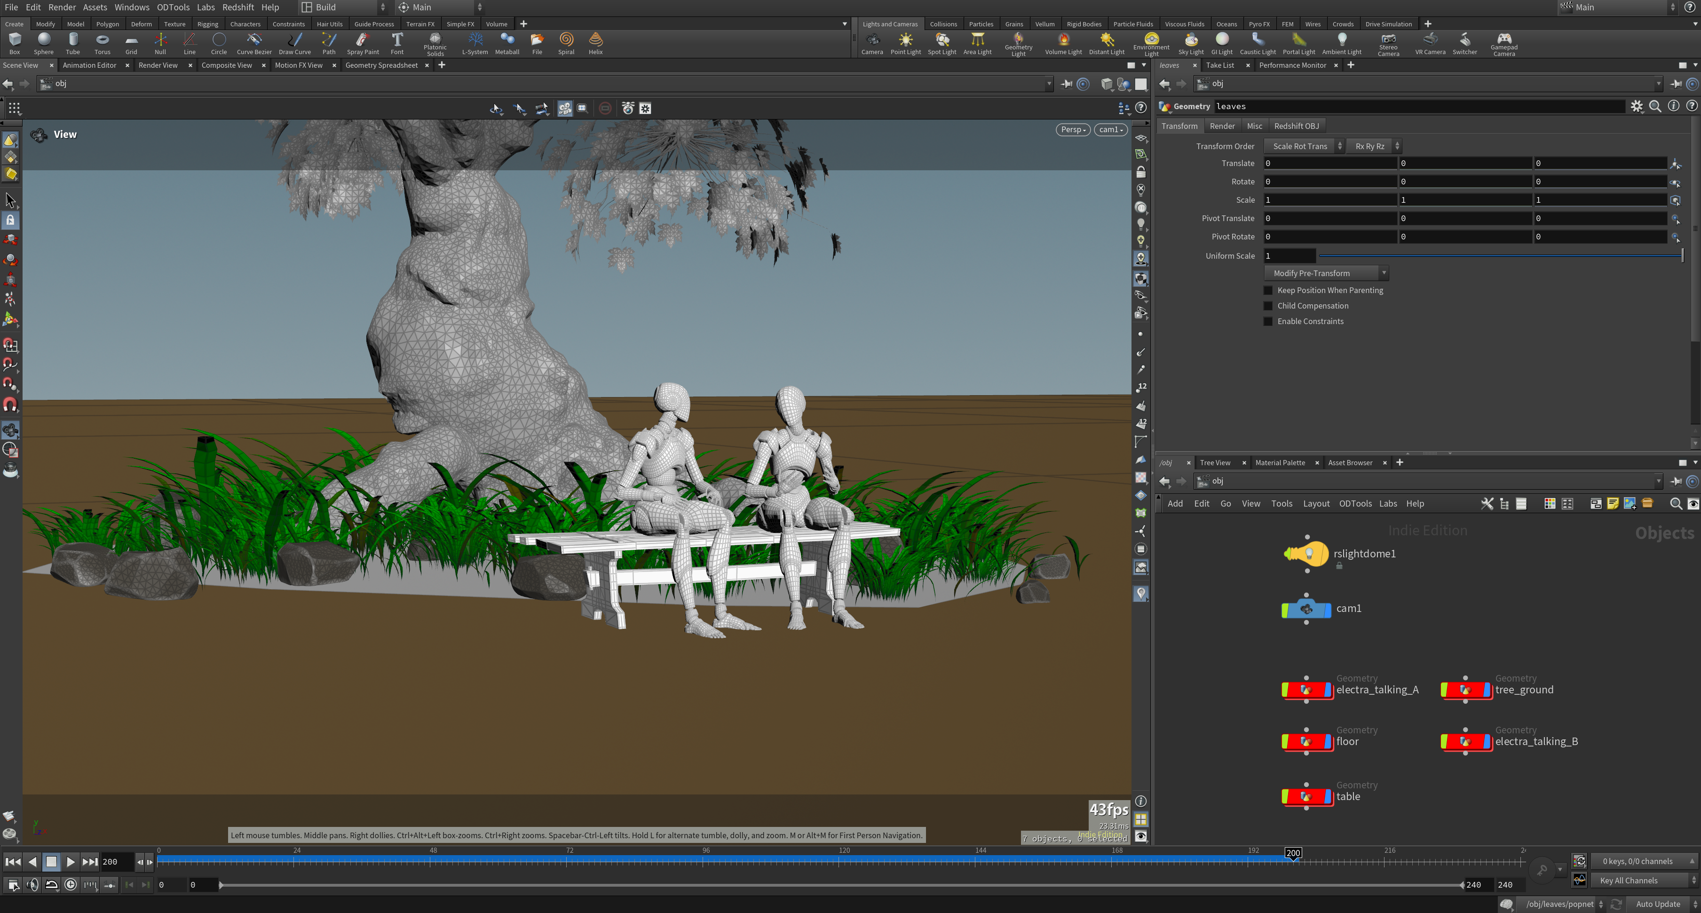Open the Transform Order dropdown
This screenshot has width=1701, height=913.
(1304, 147)
